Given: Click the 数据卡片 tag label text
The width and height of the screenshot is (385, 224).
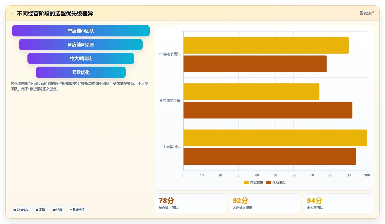Looking at the screenshot, I should [x=78, y=210].
